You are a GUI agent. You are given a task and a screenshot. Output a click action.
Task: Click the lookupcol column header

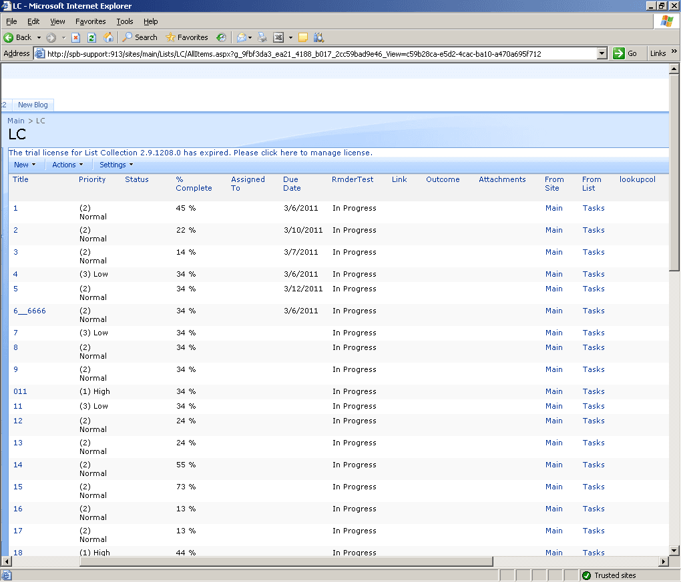[637, 179]
